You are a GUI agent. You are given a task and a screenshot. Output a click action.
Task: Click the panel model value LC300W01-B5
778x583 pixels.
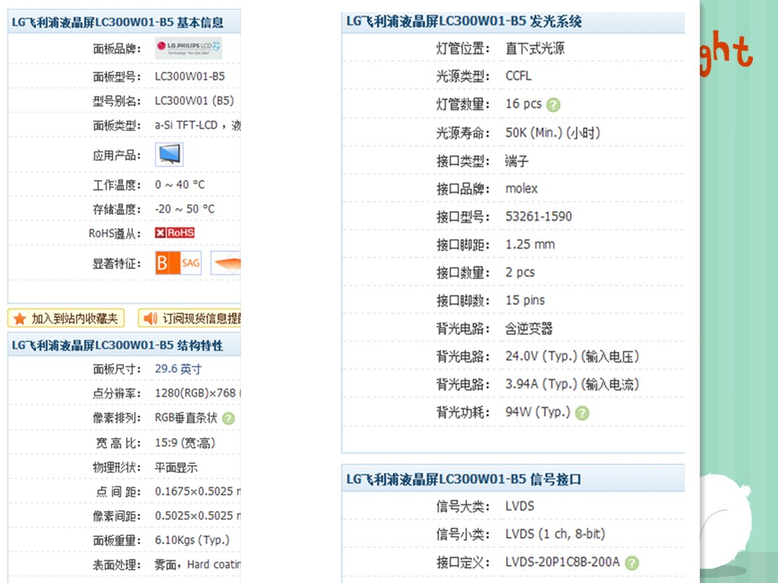pos(190,77)
